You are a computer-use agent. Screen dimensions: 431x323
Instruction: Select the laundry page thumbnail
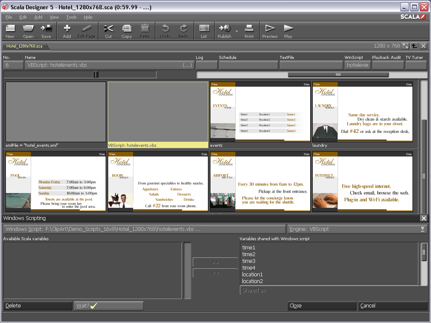pyautogui.click(x=362, y=112)
